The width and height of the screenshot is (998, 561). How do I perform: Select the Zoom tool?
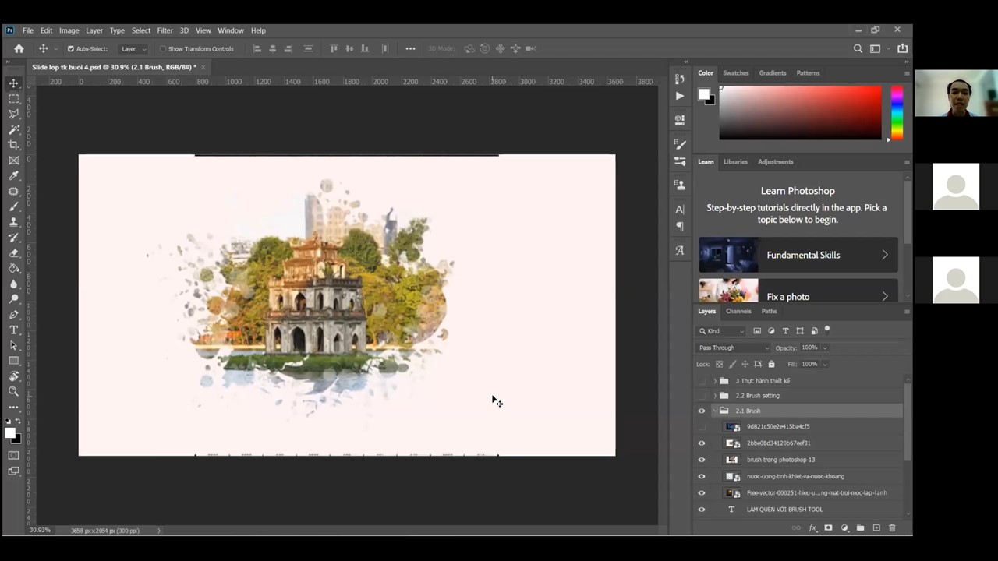pos(14,392)
